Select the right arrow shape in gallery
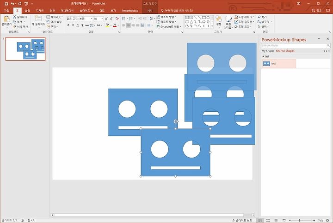Image resolution: width=333 pixels, height=223 pixels. (x=203, y=22)
